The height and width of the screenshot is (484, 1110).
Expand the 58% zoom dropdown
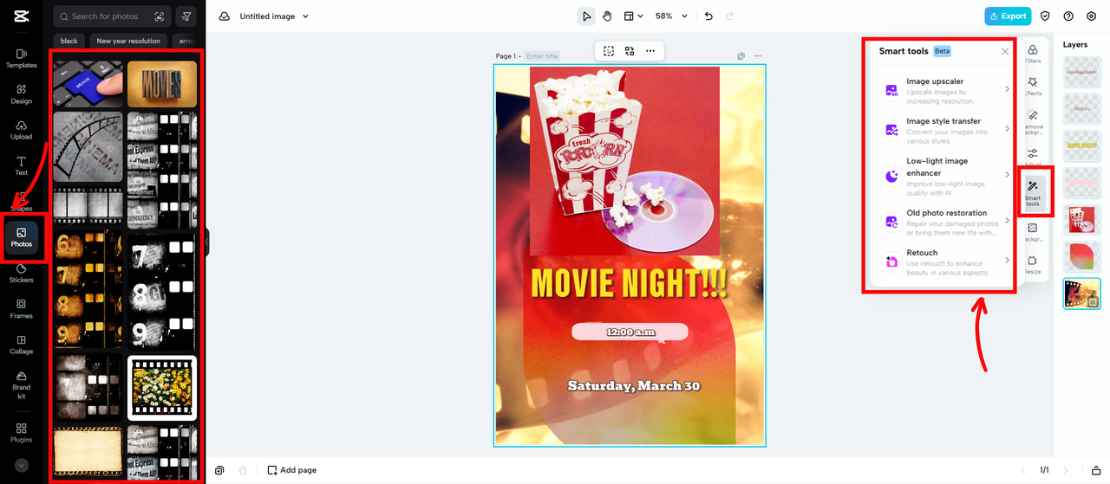click(671, 16)
